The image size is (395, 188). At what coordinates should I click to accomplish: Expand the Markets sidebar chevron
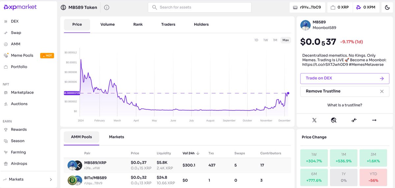[51, 179]
